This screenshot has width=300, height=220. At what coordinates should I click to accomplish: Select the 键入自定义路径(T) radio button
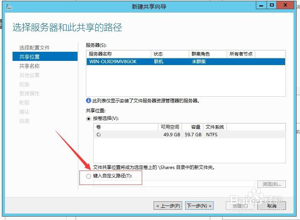88,176
